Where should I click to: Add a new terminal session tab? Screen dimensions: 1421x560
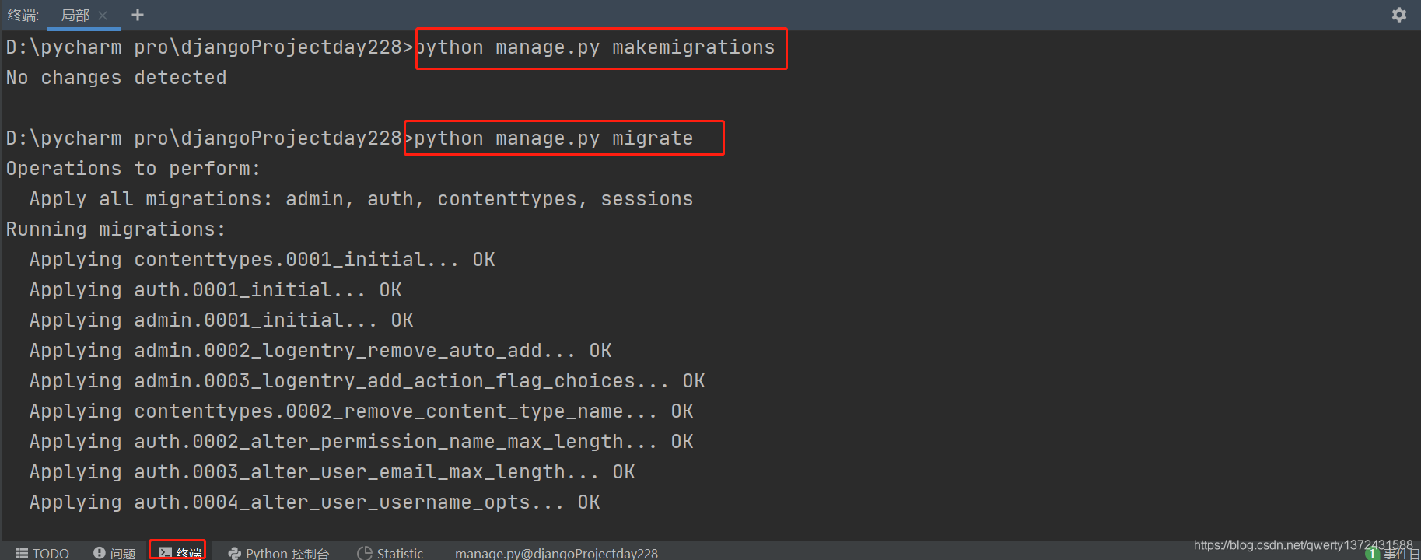point(138,15)
